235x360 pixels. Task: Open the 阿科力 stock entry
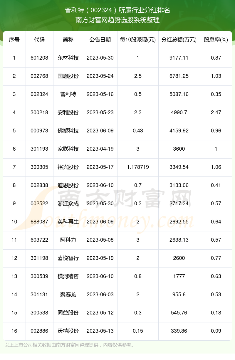pyautogui.click(x=68, y=240)
